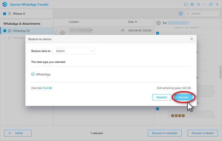Click the attachment paperclip icon in sidebar

[10, 38]
